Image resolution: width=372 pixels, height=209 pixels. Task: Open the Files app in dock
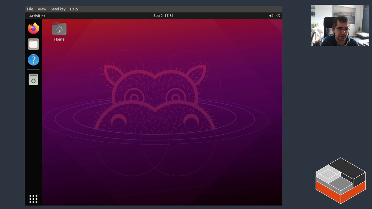pyautogui.click(x=33, y=44)
